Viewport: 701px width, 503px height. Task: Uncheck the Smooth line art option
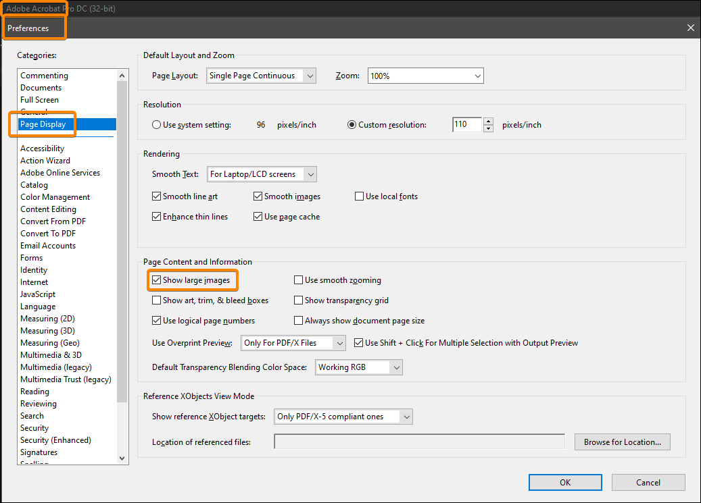pos(157,196)
